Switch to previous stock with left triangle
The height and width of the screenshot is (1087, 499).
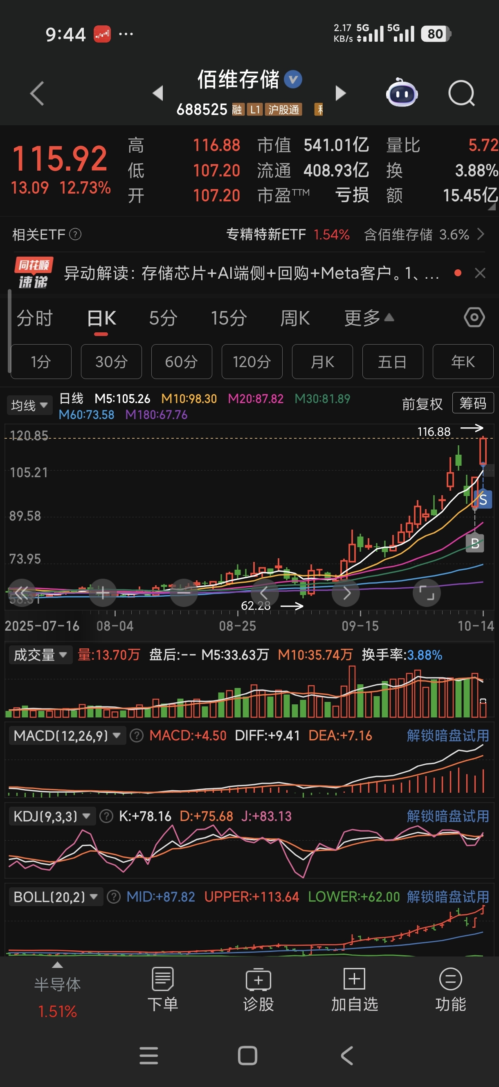(158, 93)
